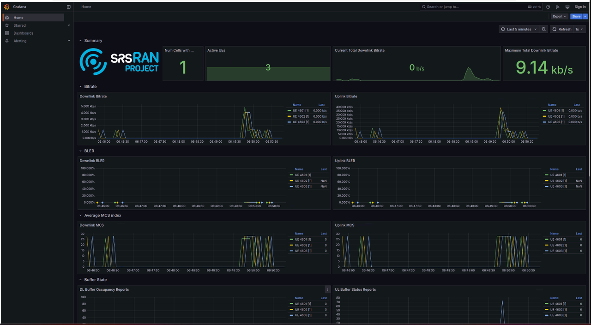Click UE 4601 green color swatch in Downlink Bitrate
Screen dimensions: 591x325
point(289,111)
